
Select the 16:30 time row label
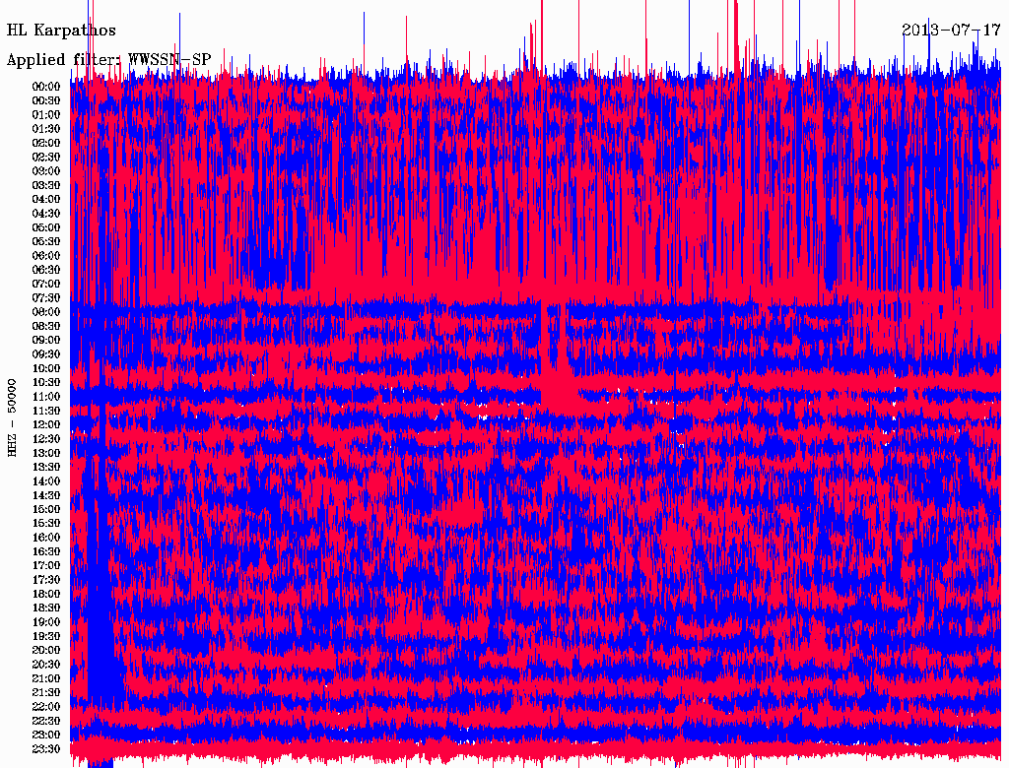(x=46, y=552)
